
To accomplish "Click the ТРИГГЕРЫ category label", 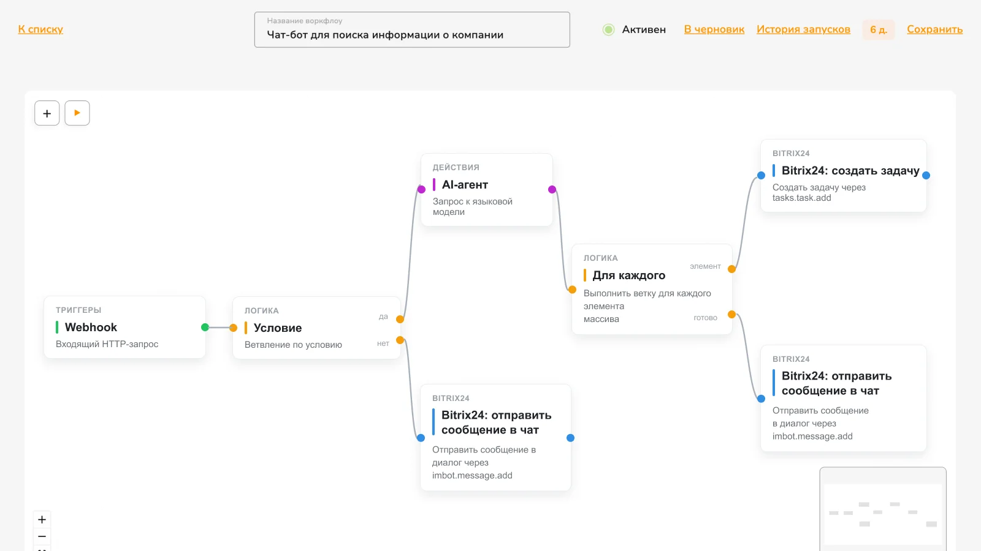I will coord(78,310).
